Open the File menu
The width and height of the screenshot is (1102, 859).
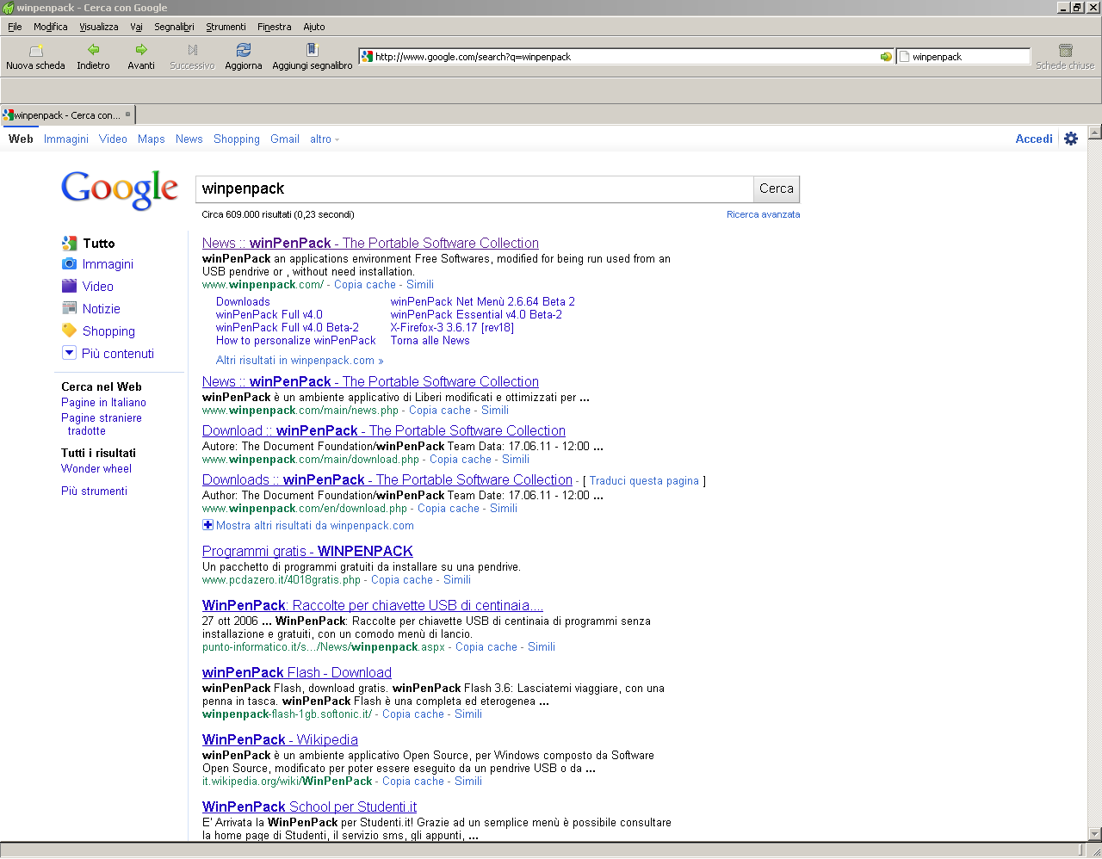[x=15, y=27]
